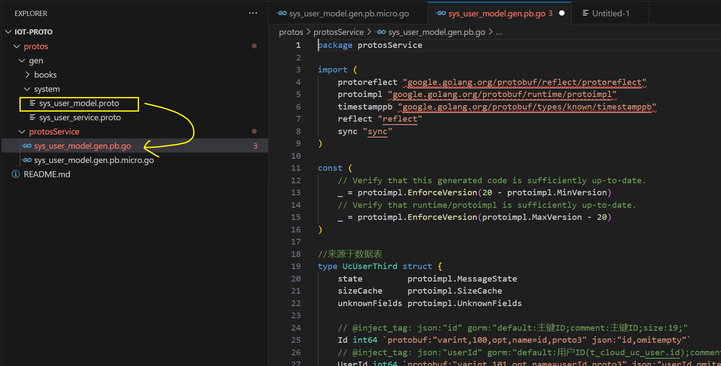The image size is (721, 366).
Task: Collapse the system folder chevron
Action: [27, 89]
